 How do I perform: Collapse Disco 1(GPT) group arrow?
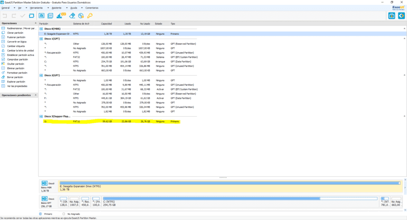tap(404, 39)
